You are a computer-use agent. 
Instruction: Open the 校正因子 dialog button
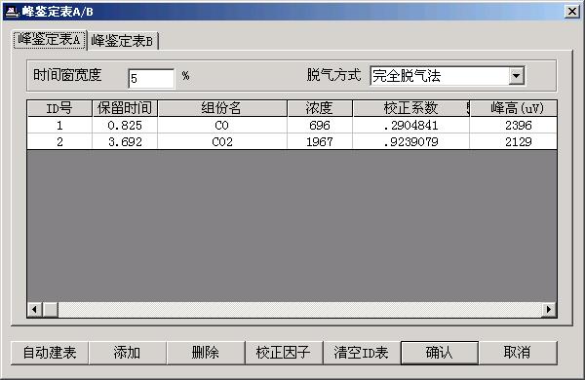pyautogui.click(x=283, y=353)
